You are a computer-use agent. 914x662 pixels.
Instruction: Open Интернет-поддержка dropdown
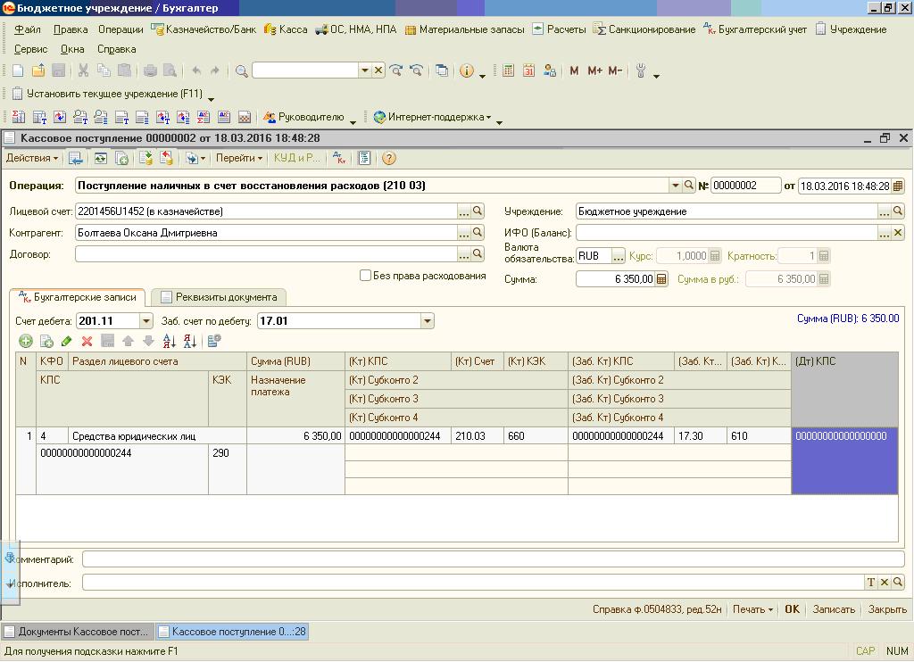[432, 117]
